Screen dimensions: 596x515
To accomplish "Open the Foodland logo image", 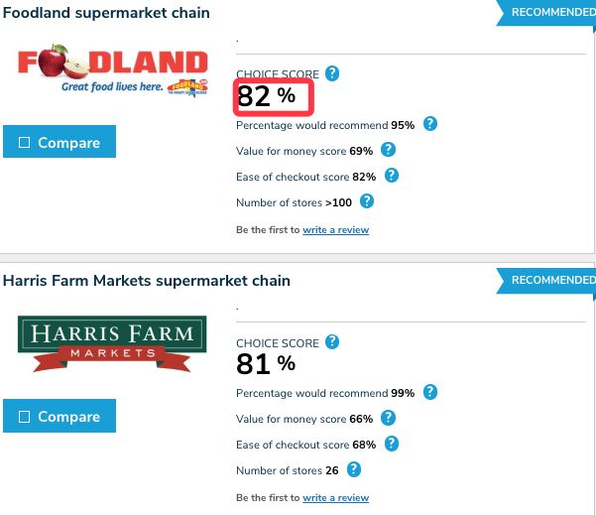I will [x=113, y=70].
